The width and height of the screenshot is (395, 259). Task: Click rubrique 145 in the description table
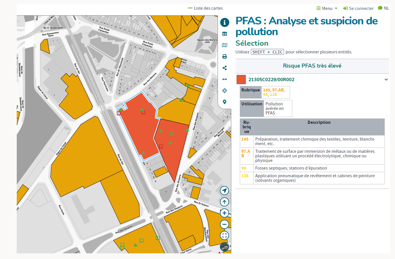(245, 139)
